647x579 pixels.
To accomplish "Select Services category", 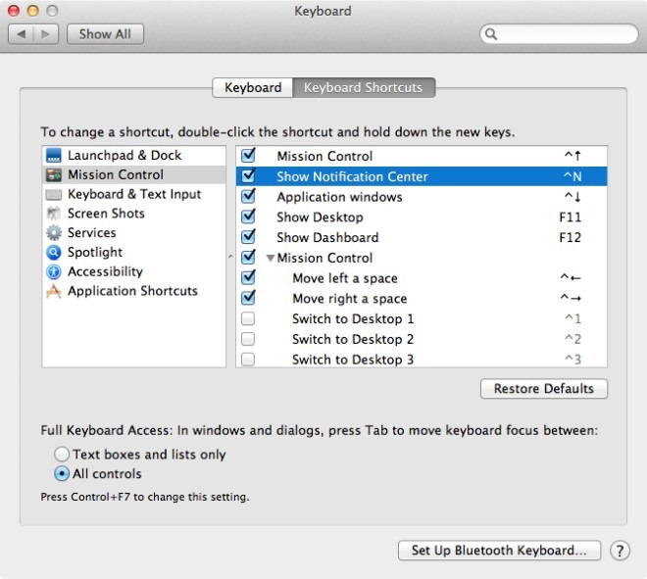I will pyautogui.click(x=133, y=233).
